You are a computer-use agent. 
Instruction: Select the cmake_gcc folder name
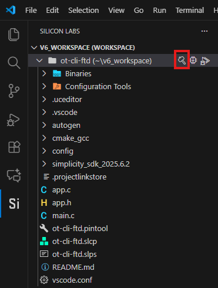71,138
